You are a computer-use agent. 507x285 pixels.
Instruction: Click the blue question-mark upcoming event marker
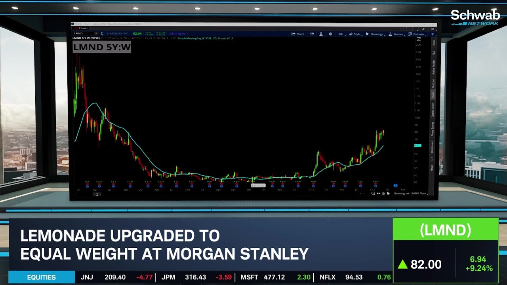395,185
